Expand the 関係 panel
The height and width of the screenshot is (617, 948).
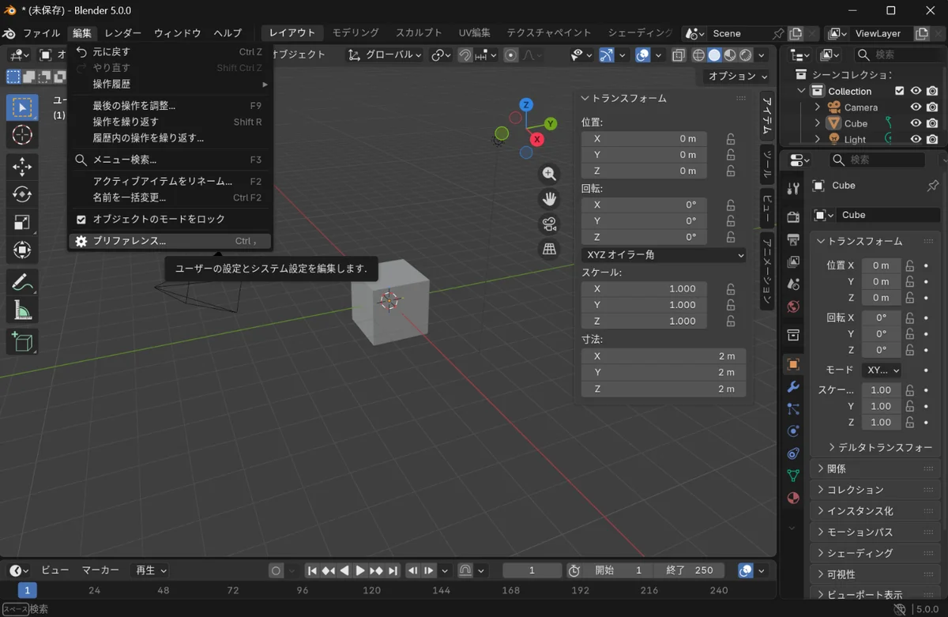click(x=837, y=468)
